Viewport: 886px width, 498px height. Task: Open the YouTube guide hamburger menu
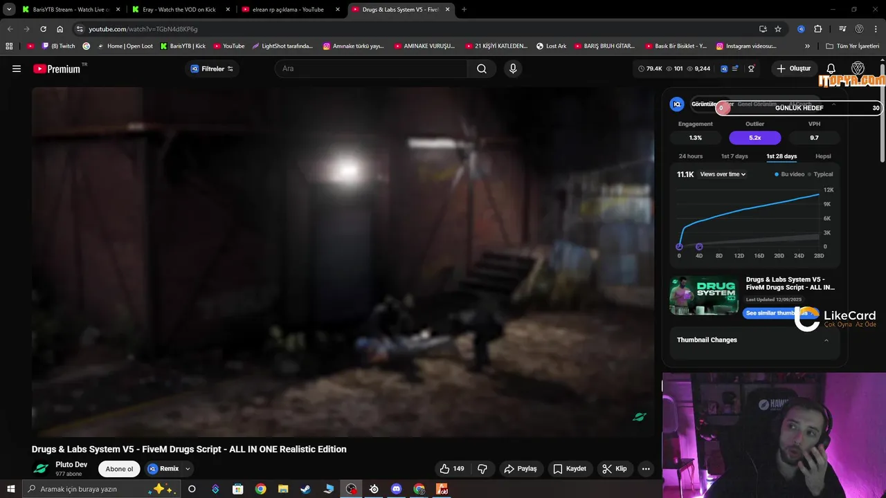[17, 68]
